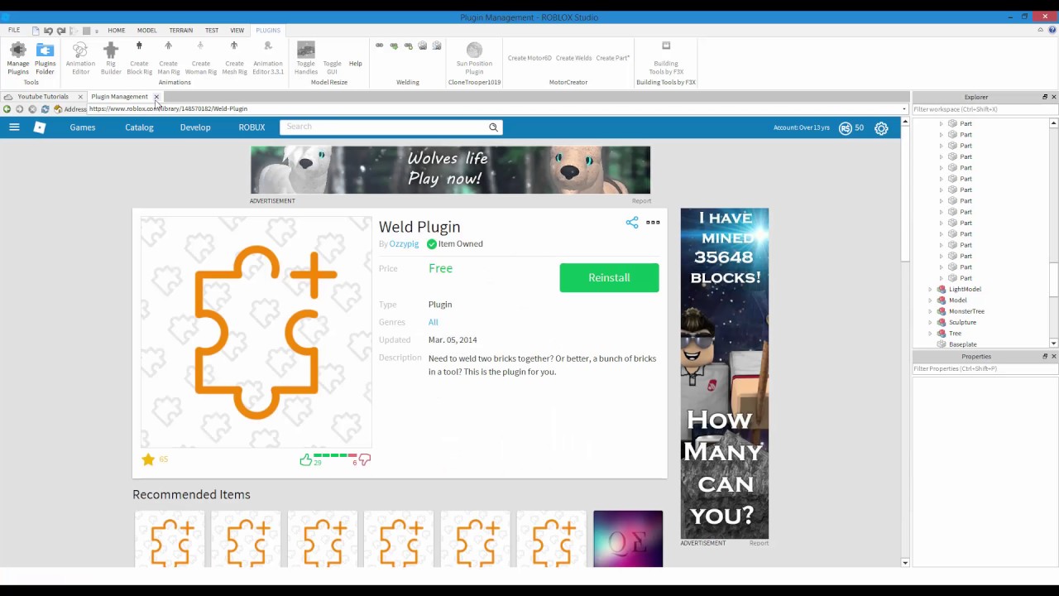Screen dimensions: 1059x596
Task: Open Animation Editor 3.3.1
Action: point(268,59)
